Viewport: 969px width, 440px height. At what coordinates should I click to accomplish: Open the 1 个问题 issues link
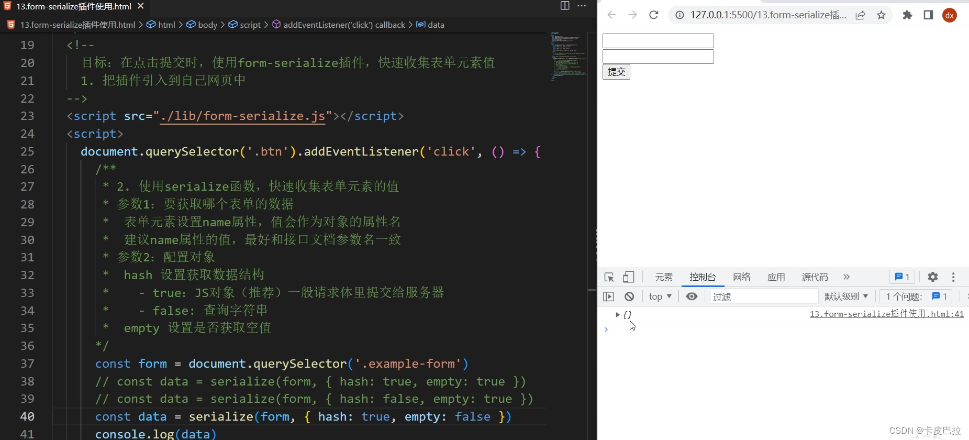916,296
